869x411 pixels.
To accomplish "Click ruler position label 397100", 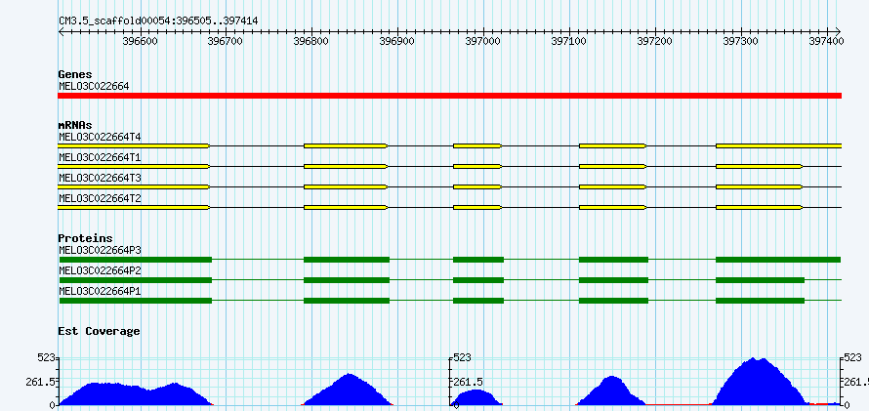I will (x=569, y=42).
